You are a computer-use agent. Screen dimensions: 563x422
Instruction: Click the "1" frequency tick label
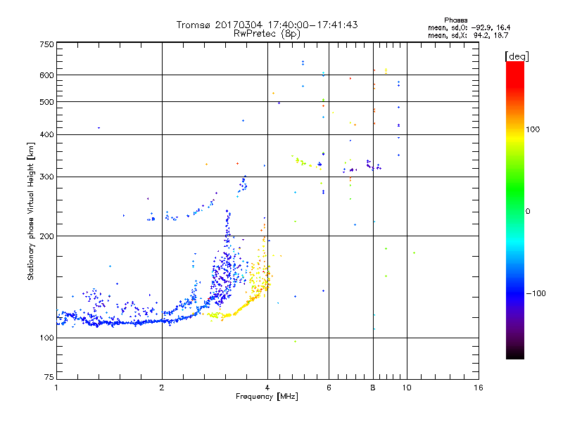[x=56, y=388]
